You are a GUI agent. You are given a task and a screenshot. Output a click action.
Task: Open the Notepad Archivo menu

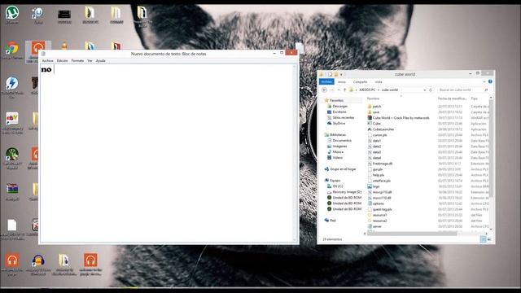[48, 61]
